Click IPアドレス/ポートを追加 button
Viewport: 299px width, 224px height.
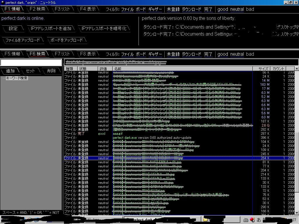(x=51, y=29)
